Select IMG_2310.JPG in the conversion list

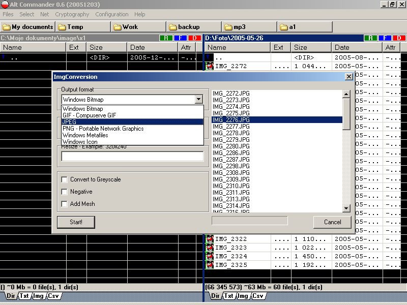point(277,186)
